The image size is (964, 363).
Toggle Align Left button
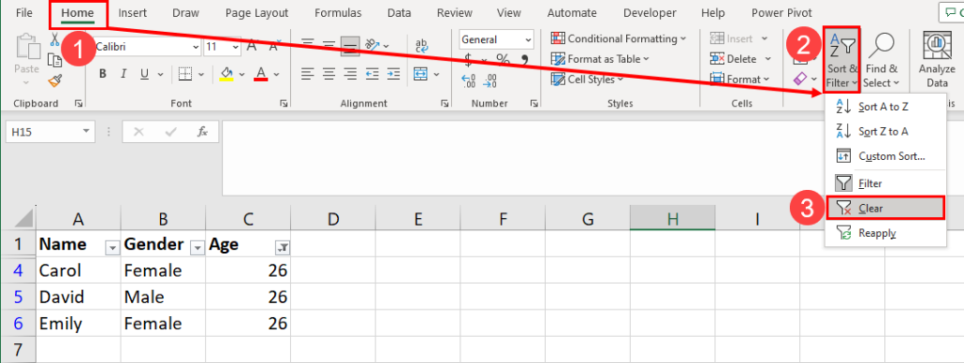click(x=308, y=74)
